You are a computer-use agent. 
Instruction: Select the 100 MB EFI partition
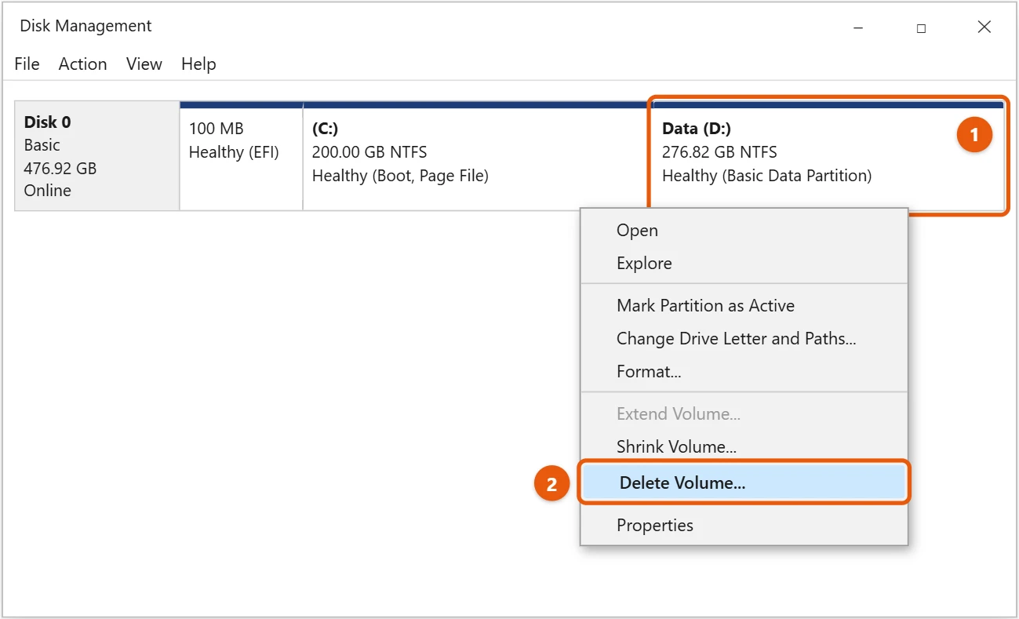[241, 156]
